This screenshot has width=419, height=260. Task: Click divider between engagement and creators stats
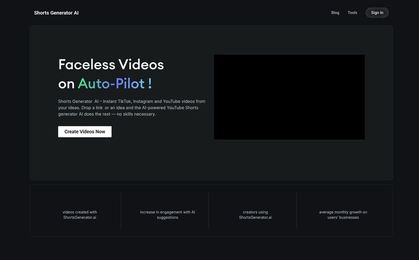click(209, 210)
